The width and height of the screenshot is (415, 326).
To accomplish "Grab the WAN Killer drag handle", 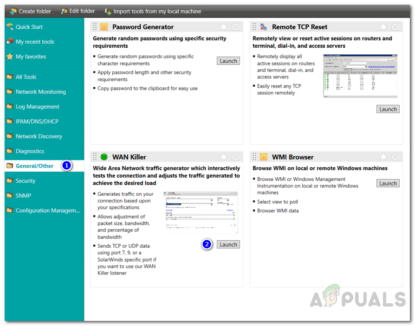I will [95, 157].
